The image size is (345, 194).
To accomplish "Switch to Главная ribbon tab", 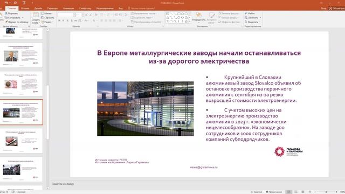I will pyautogui.click(x=12, y=9).
